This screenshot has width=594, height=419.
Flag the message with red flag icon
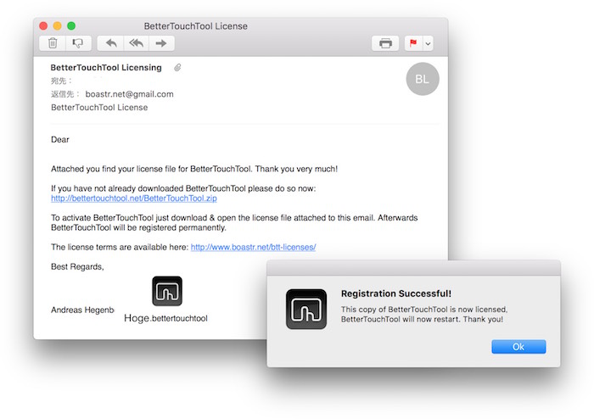(x=413, y=43)
